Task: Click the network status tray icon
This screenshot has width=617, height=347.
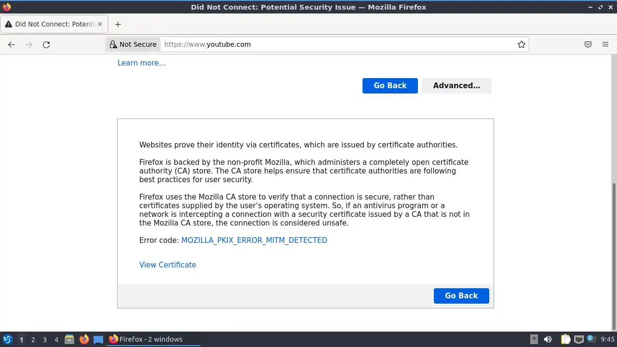Action: (x=579, y=339)
